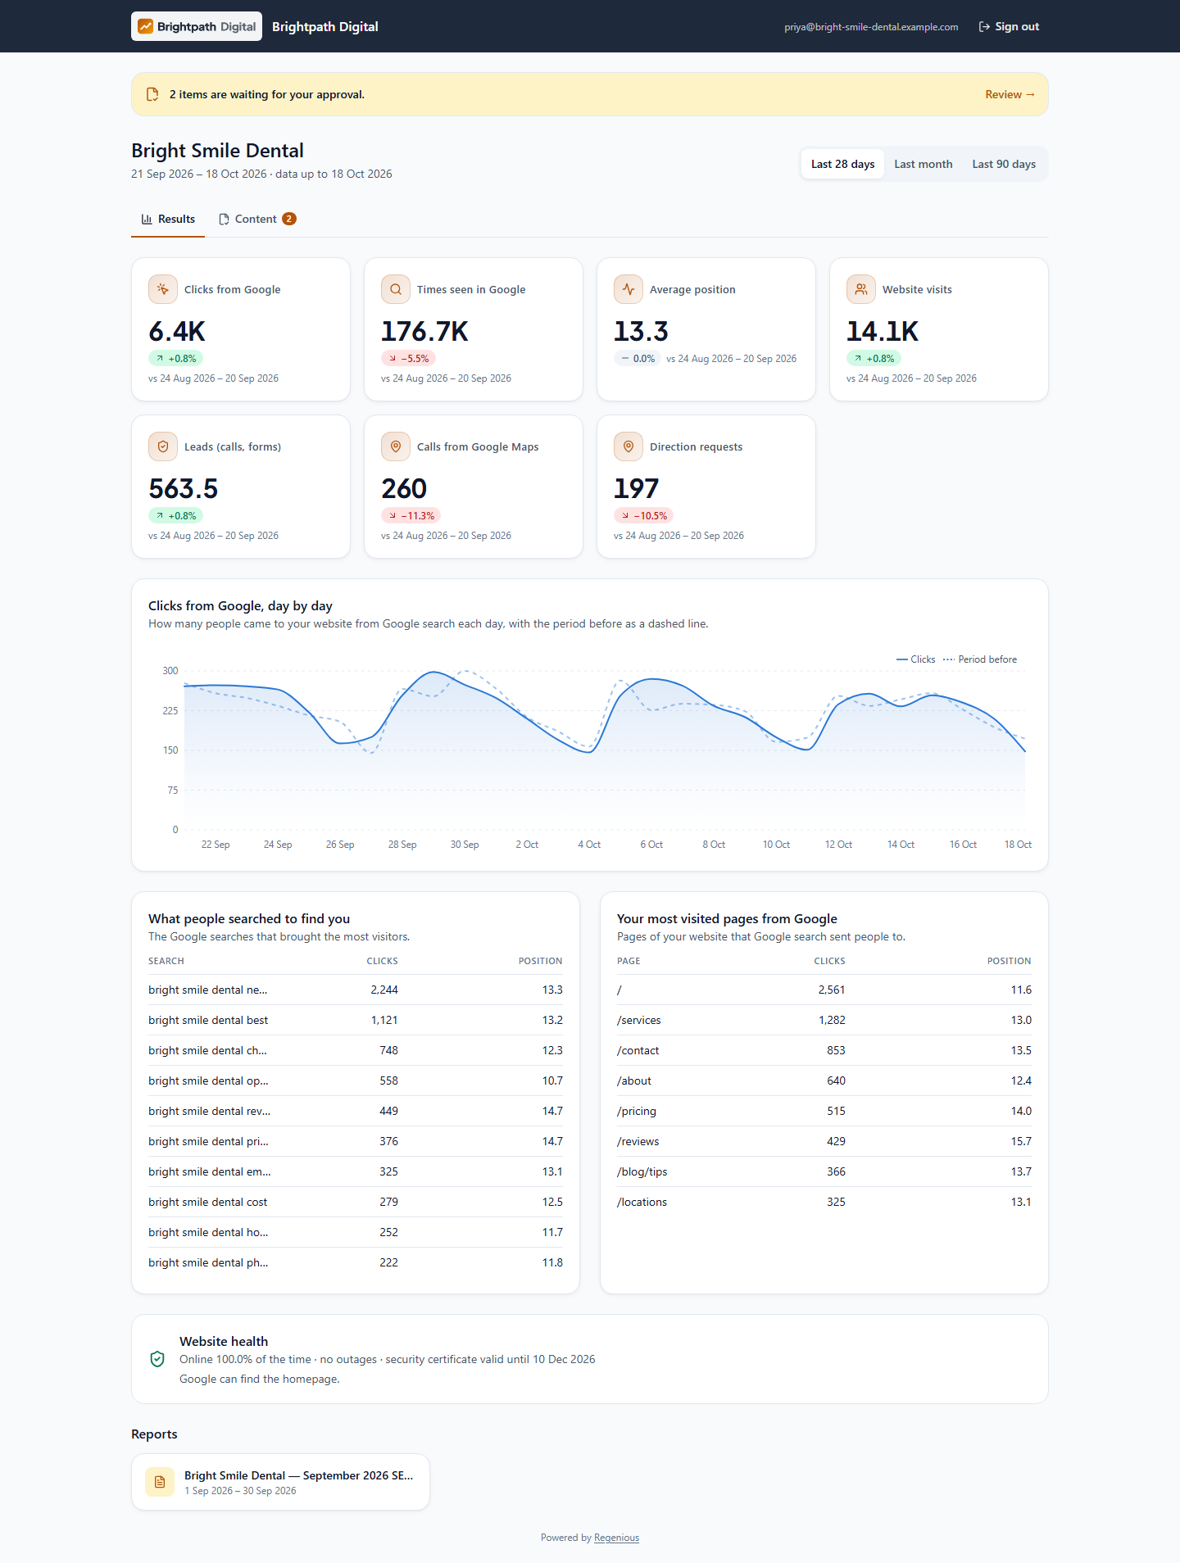Click the Brightpath Digital header title

(325, 26)
